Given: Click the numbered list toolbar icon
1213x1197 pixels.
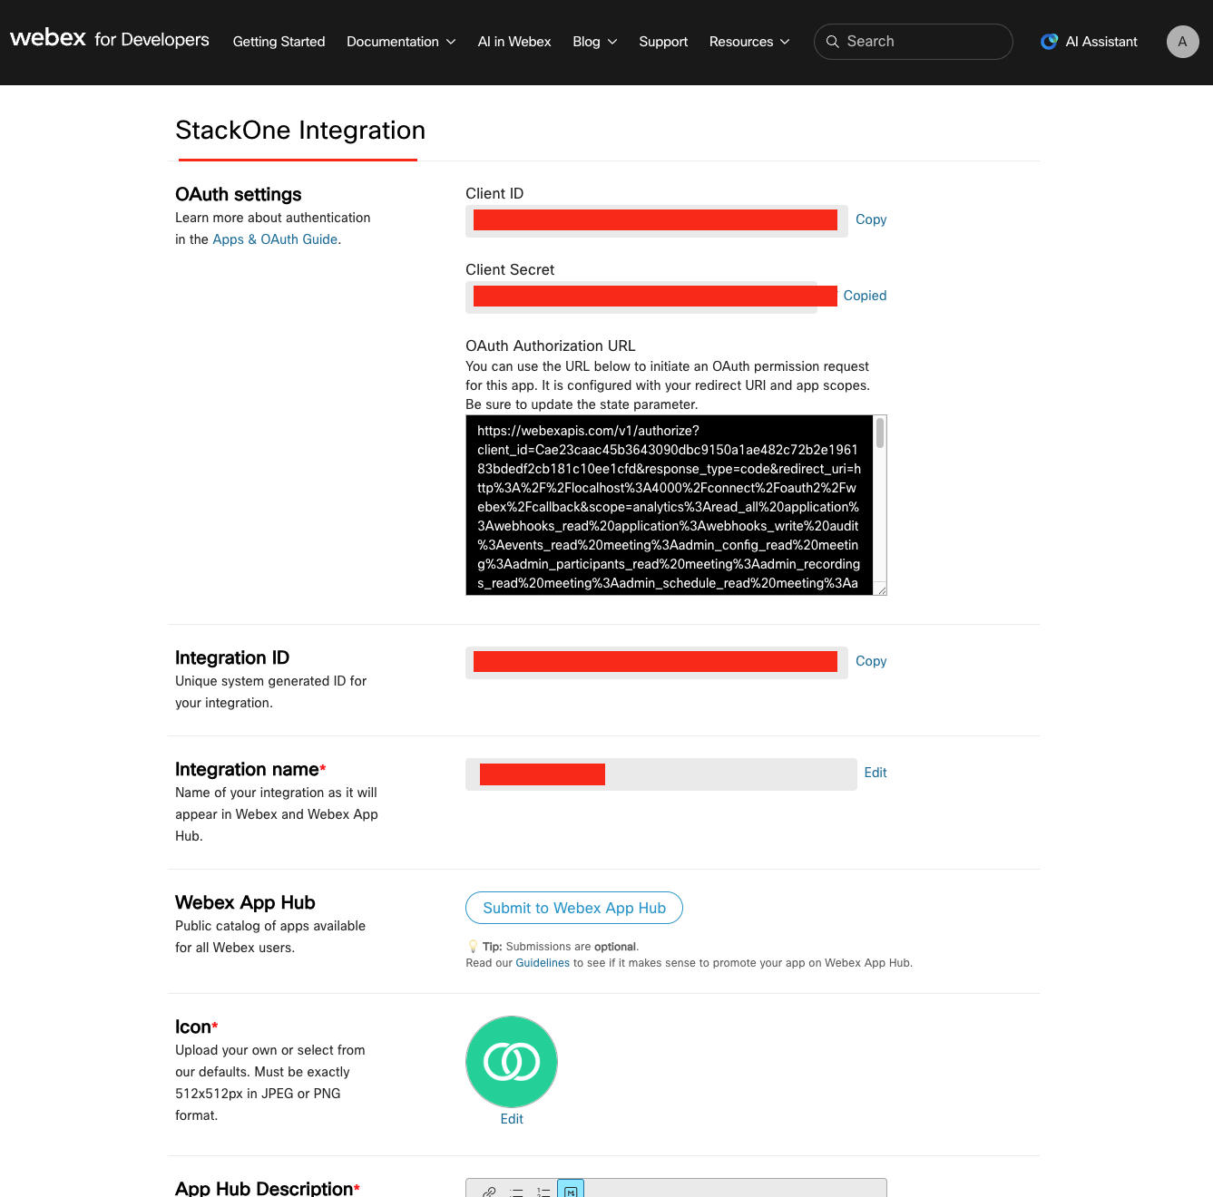Looking at the screenshot, I should point(543,1192).
